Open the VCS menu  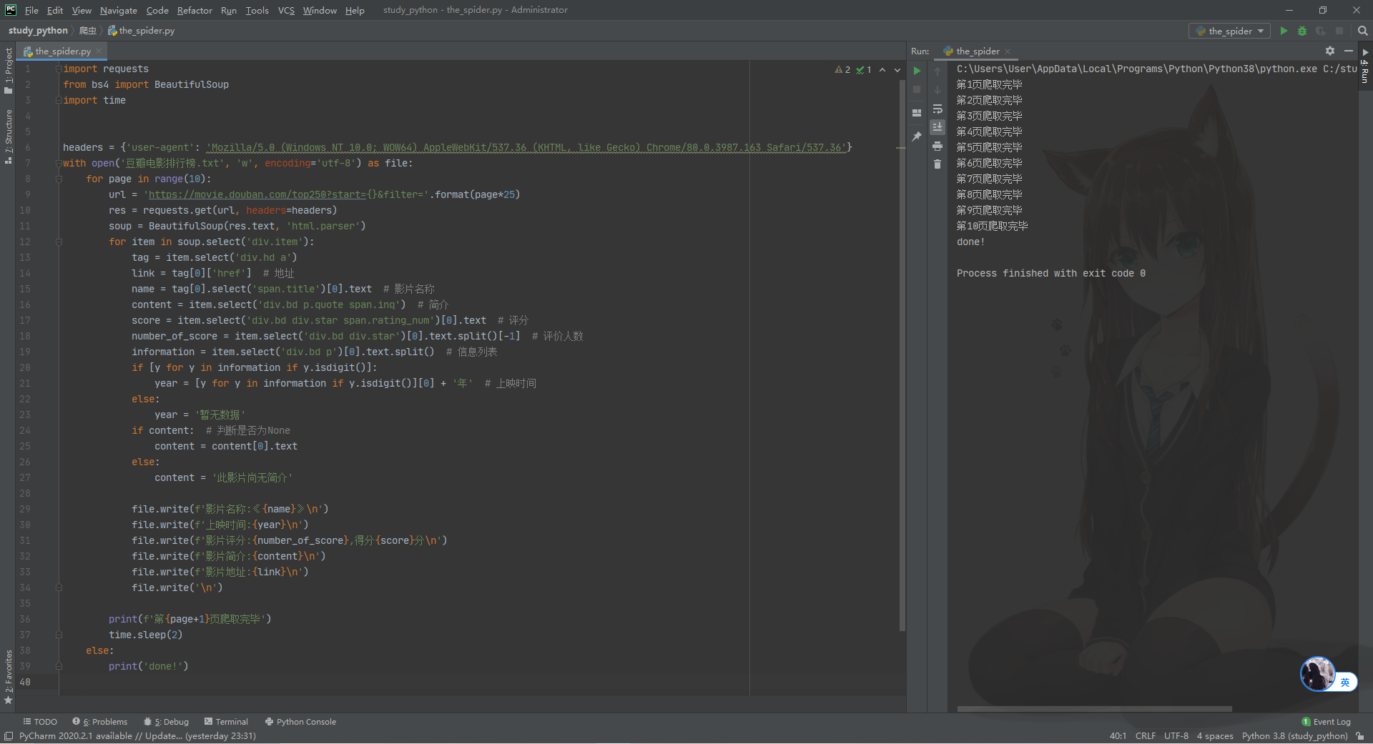pos(286,10)
